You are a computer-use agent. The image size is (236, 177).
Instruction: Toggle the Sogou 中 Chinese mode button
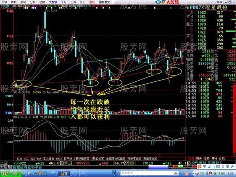[x=204, y=166]
